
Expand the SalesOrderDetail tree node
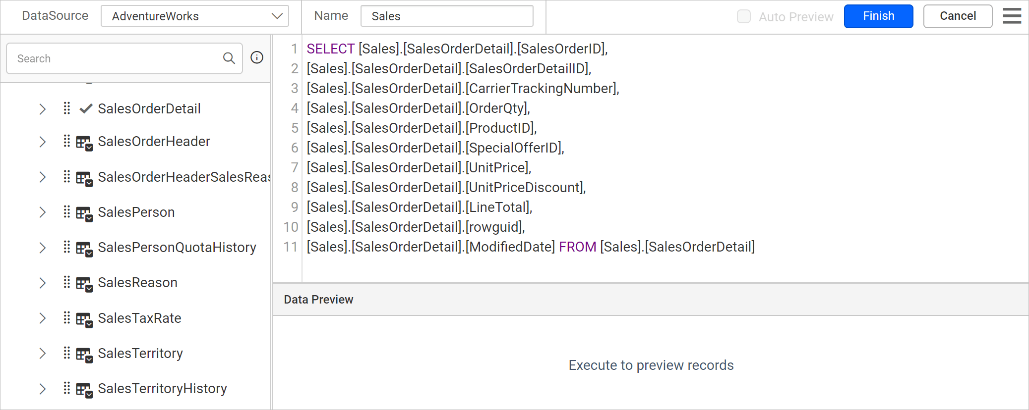(x=42, y=108)
